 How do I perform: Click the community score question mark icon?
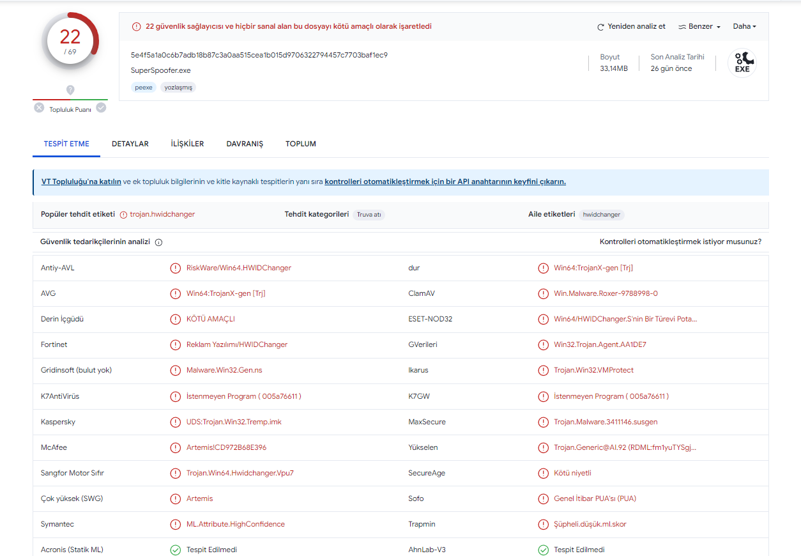pos(70,90)
